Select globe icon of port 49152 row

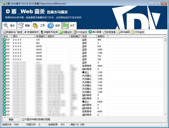[4, 46]
